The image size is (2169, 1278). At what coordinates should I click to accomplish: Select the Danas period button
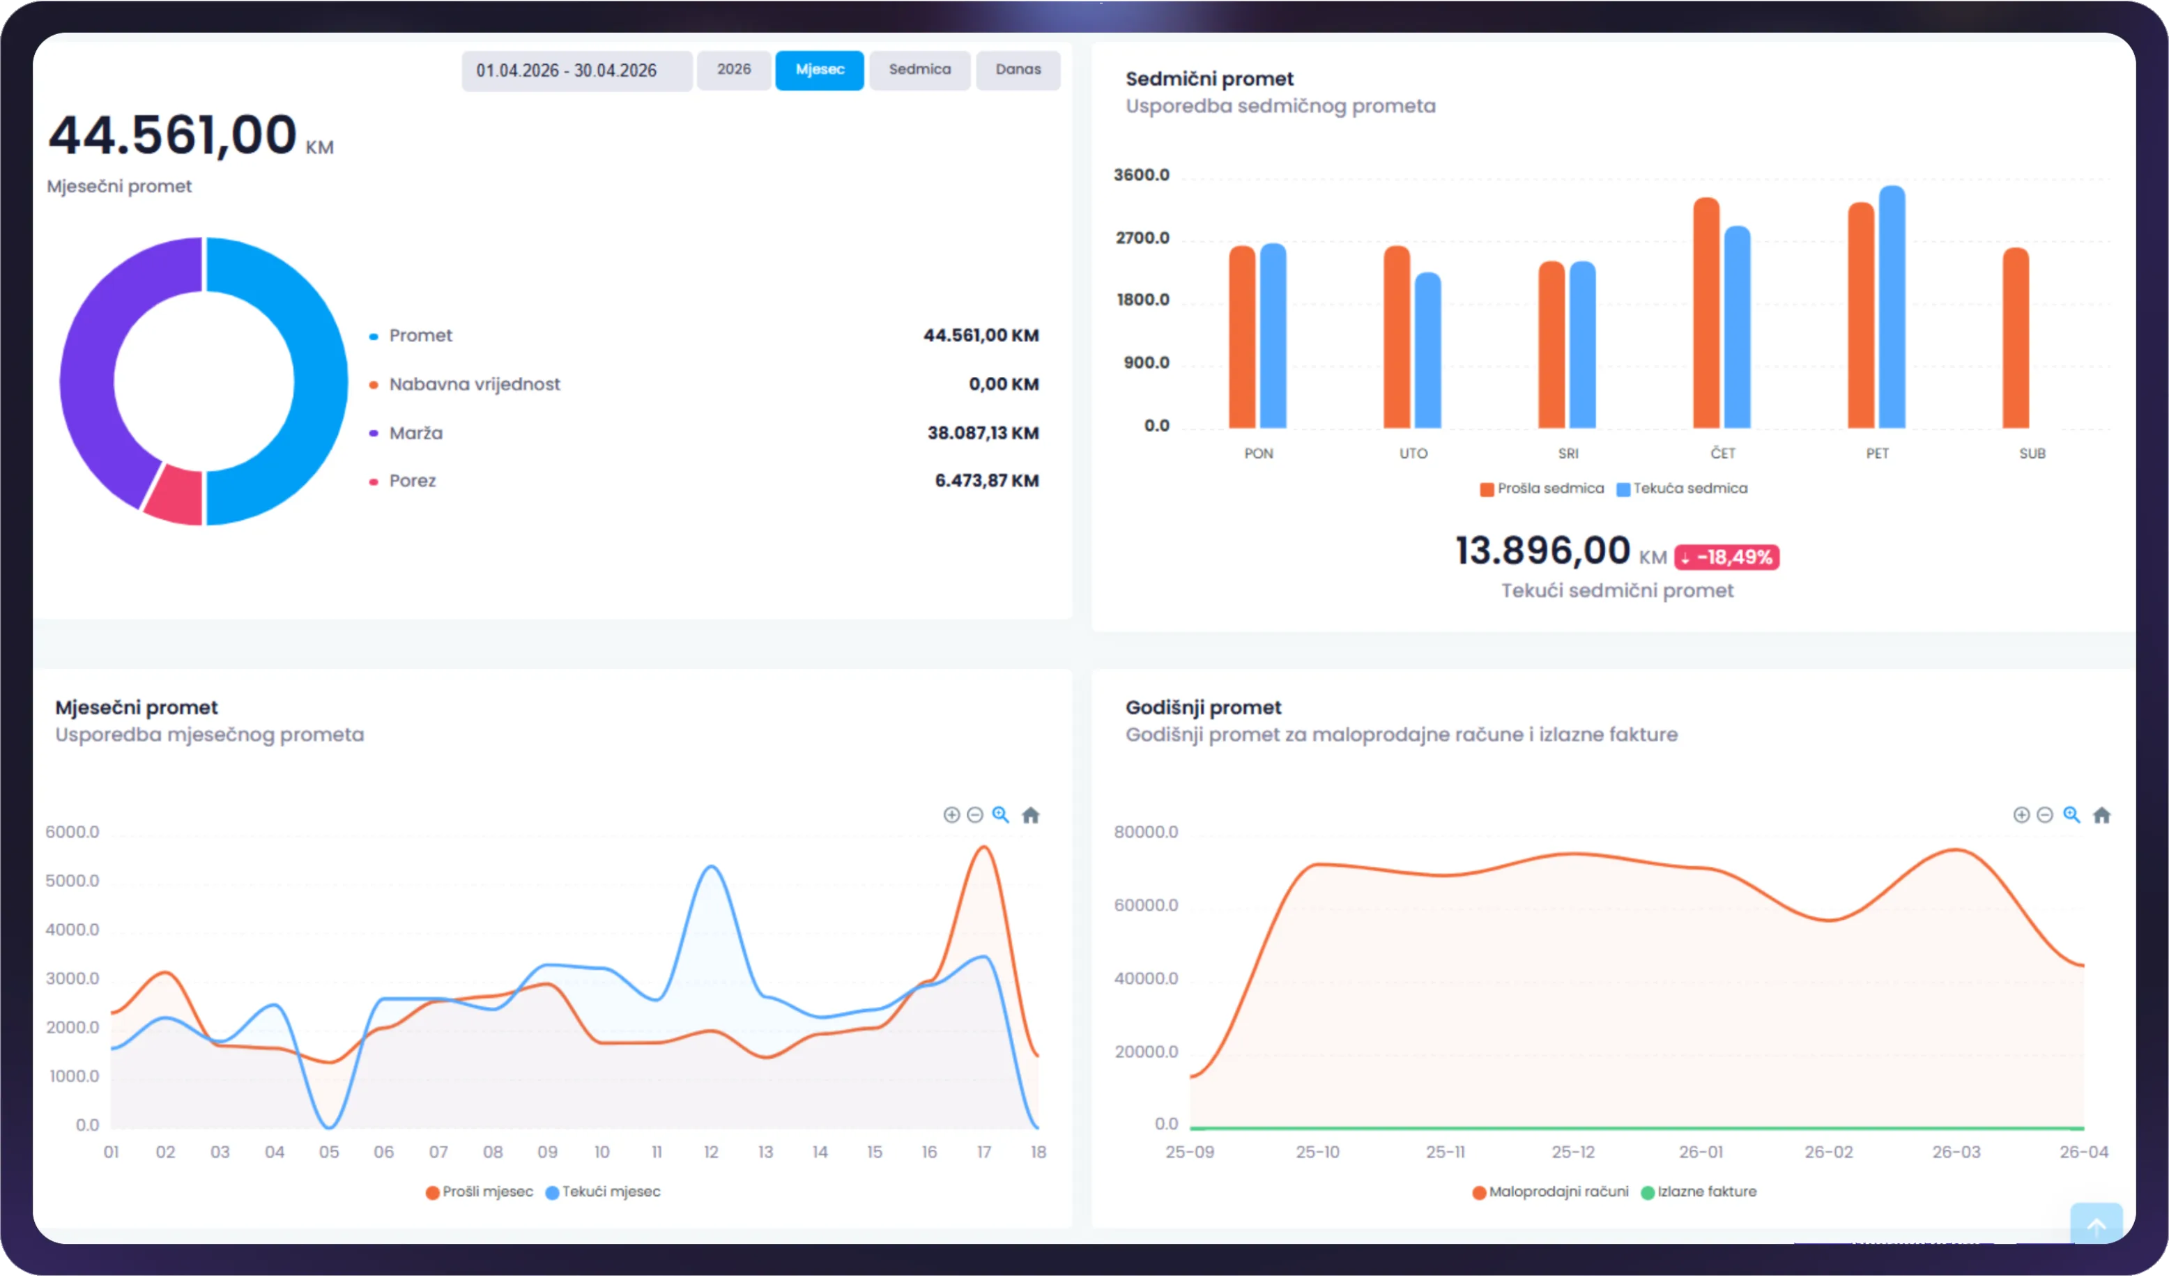1018,70
